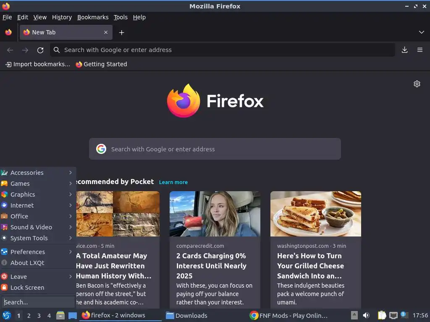Screen dimensions: 430x322
Task: Expand the Graphics submenu
Action: 37,195
